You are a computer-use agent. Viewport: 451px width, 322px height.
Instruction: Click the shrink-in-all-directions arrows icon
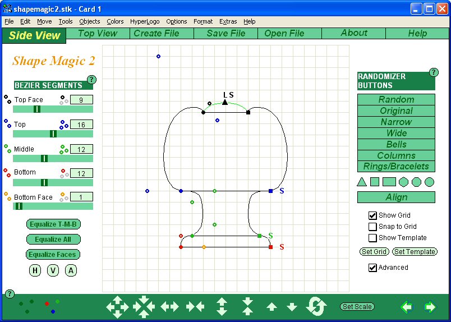coord(144,307)
